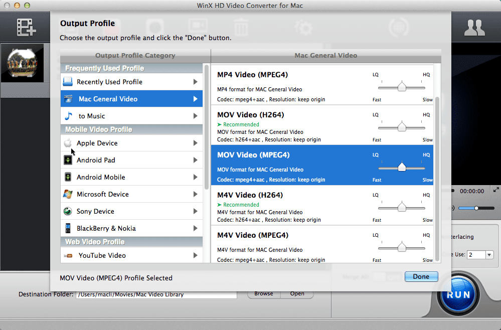The image size is (501, 330).
Task: Open the user accounts icon in toolbar
Action: click(474, 28)
